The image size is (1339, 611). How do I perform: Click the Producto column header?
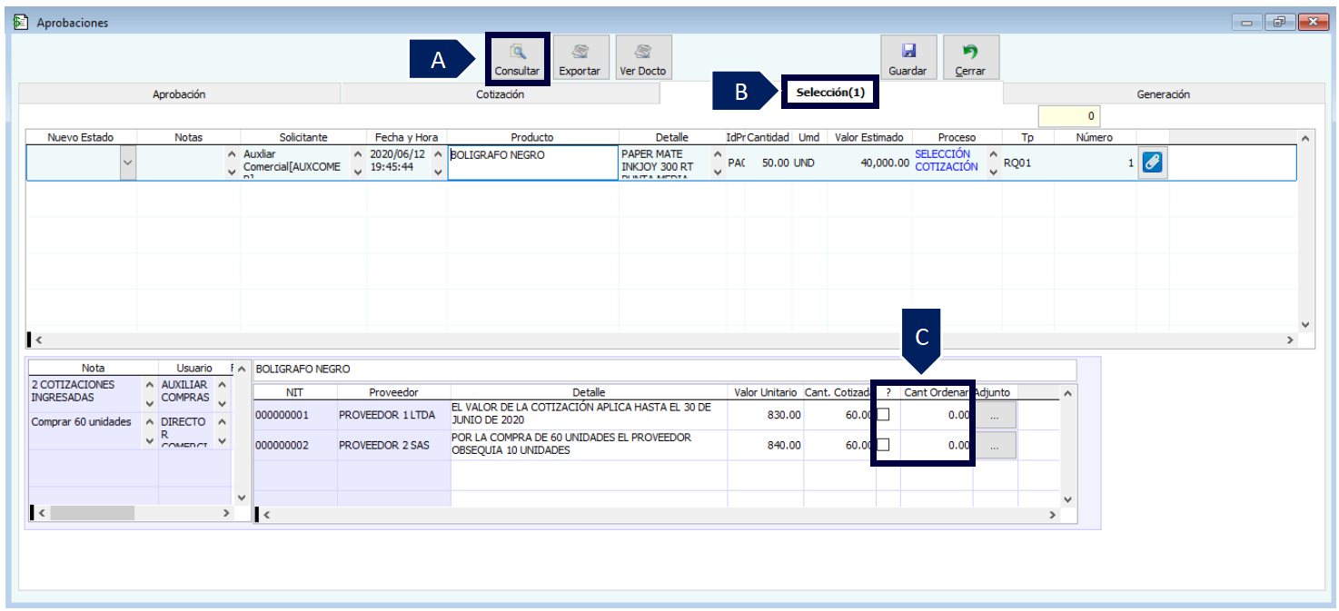click(532, 137)
